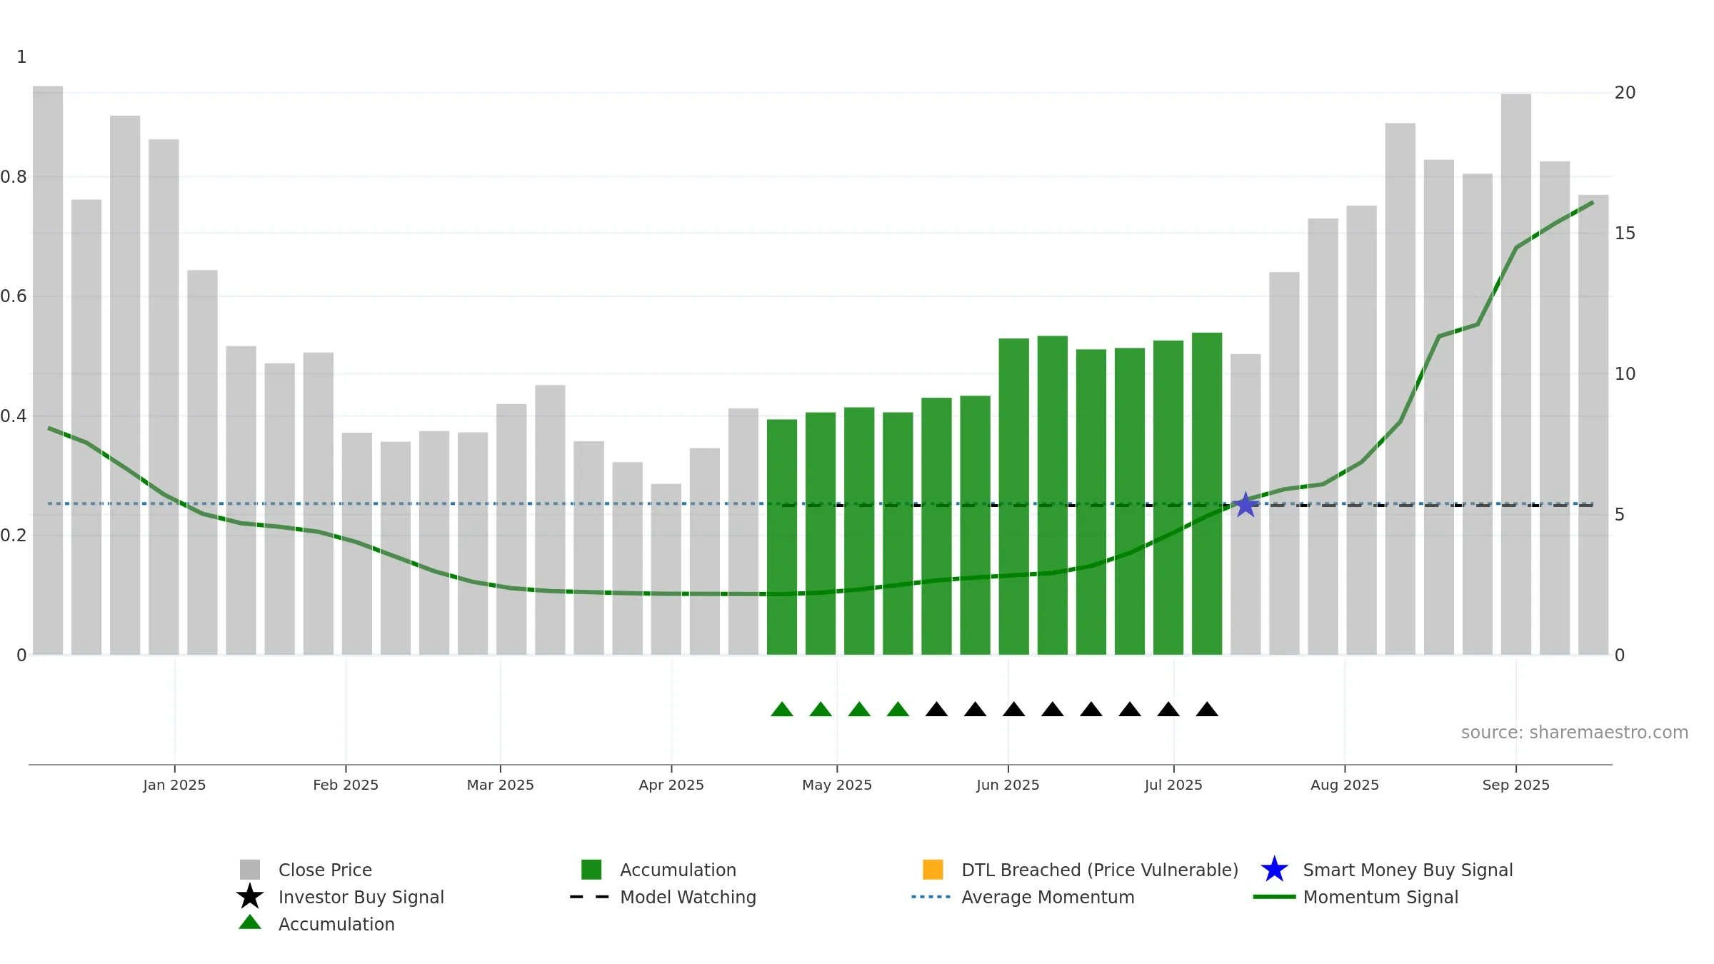Click the black star icon in legend
The height and width of the screenshot is (964, 1714).
click(250, 897)
